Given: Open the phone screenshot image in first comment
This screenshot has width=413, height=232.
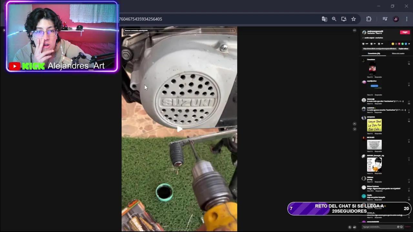Looking at the screenshot, I should click(372, 69).
